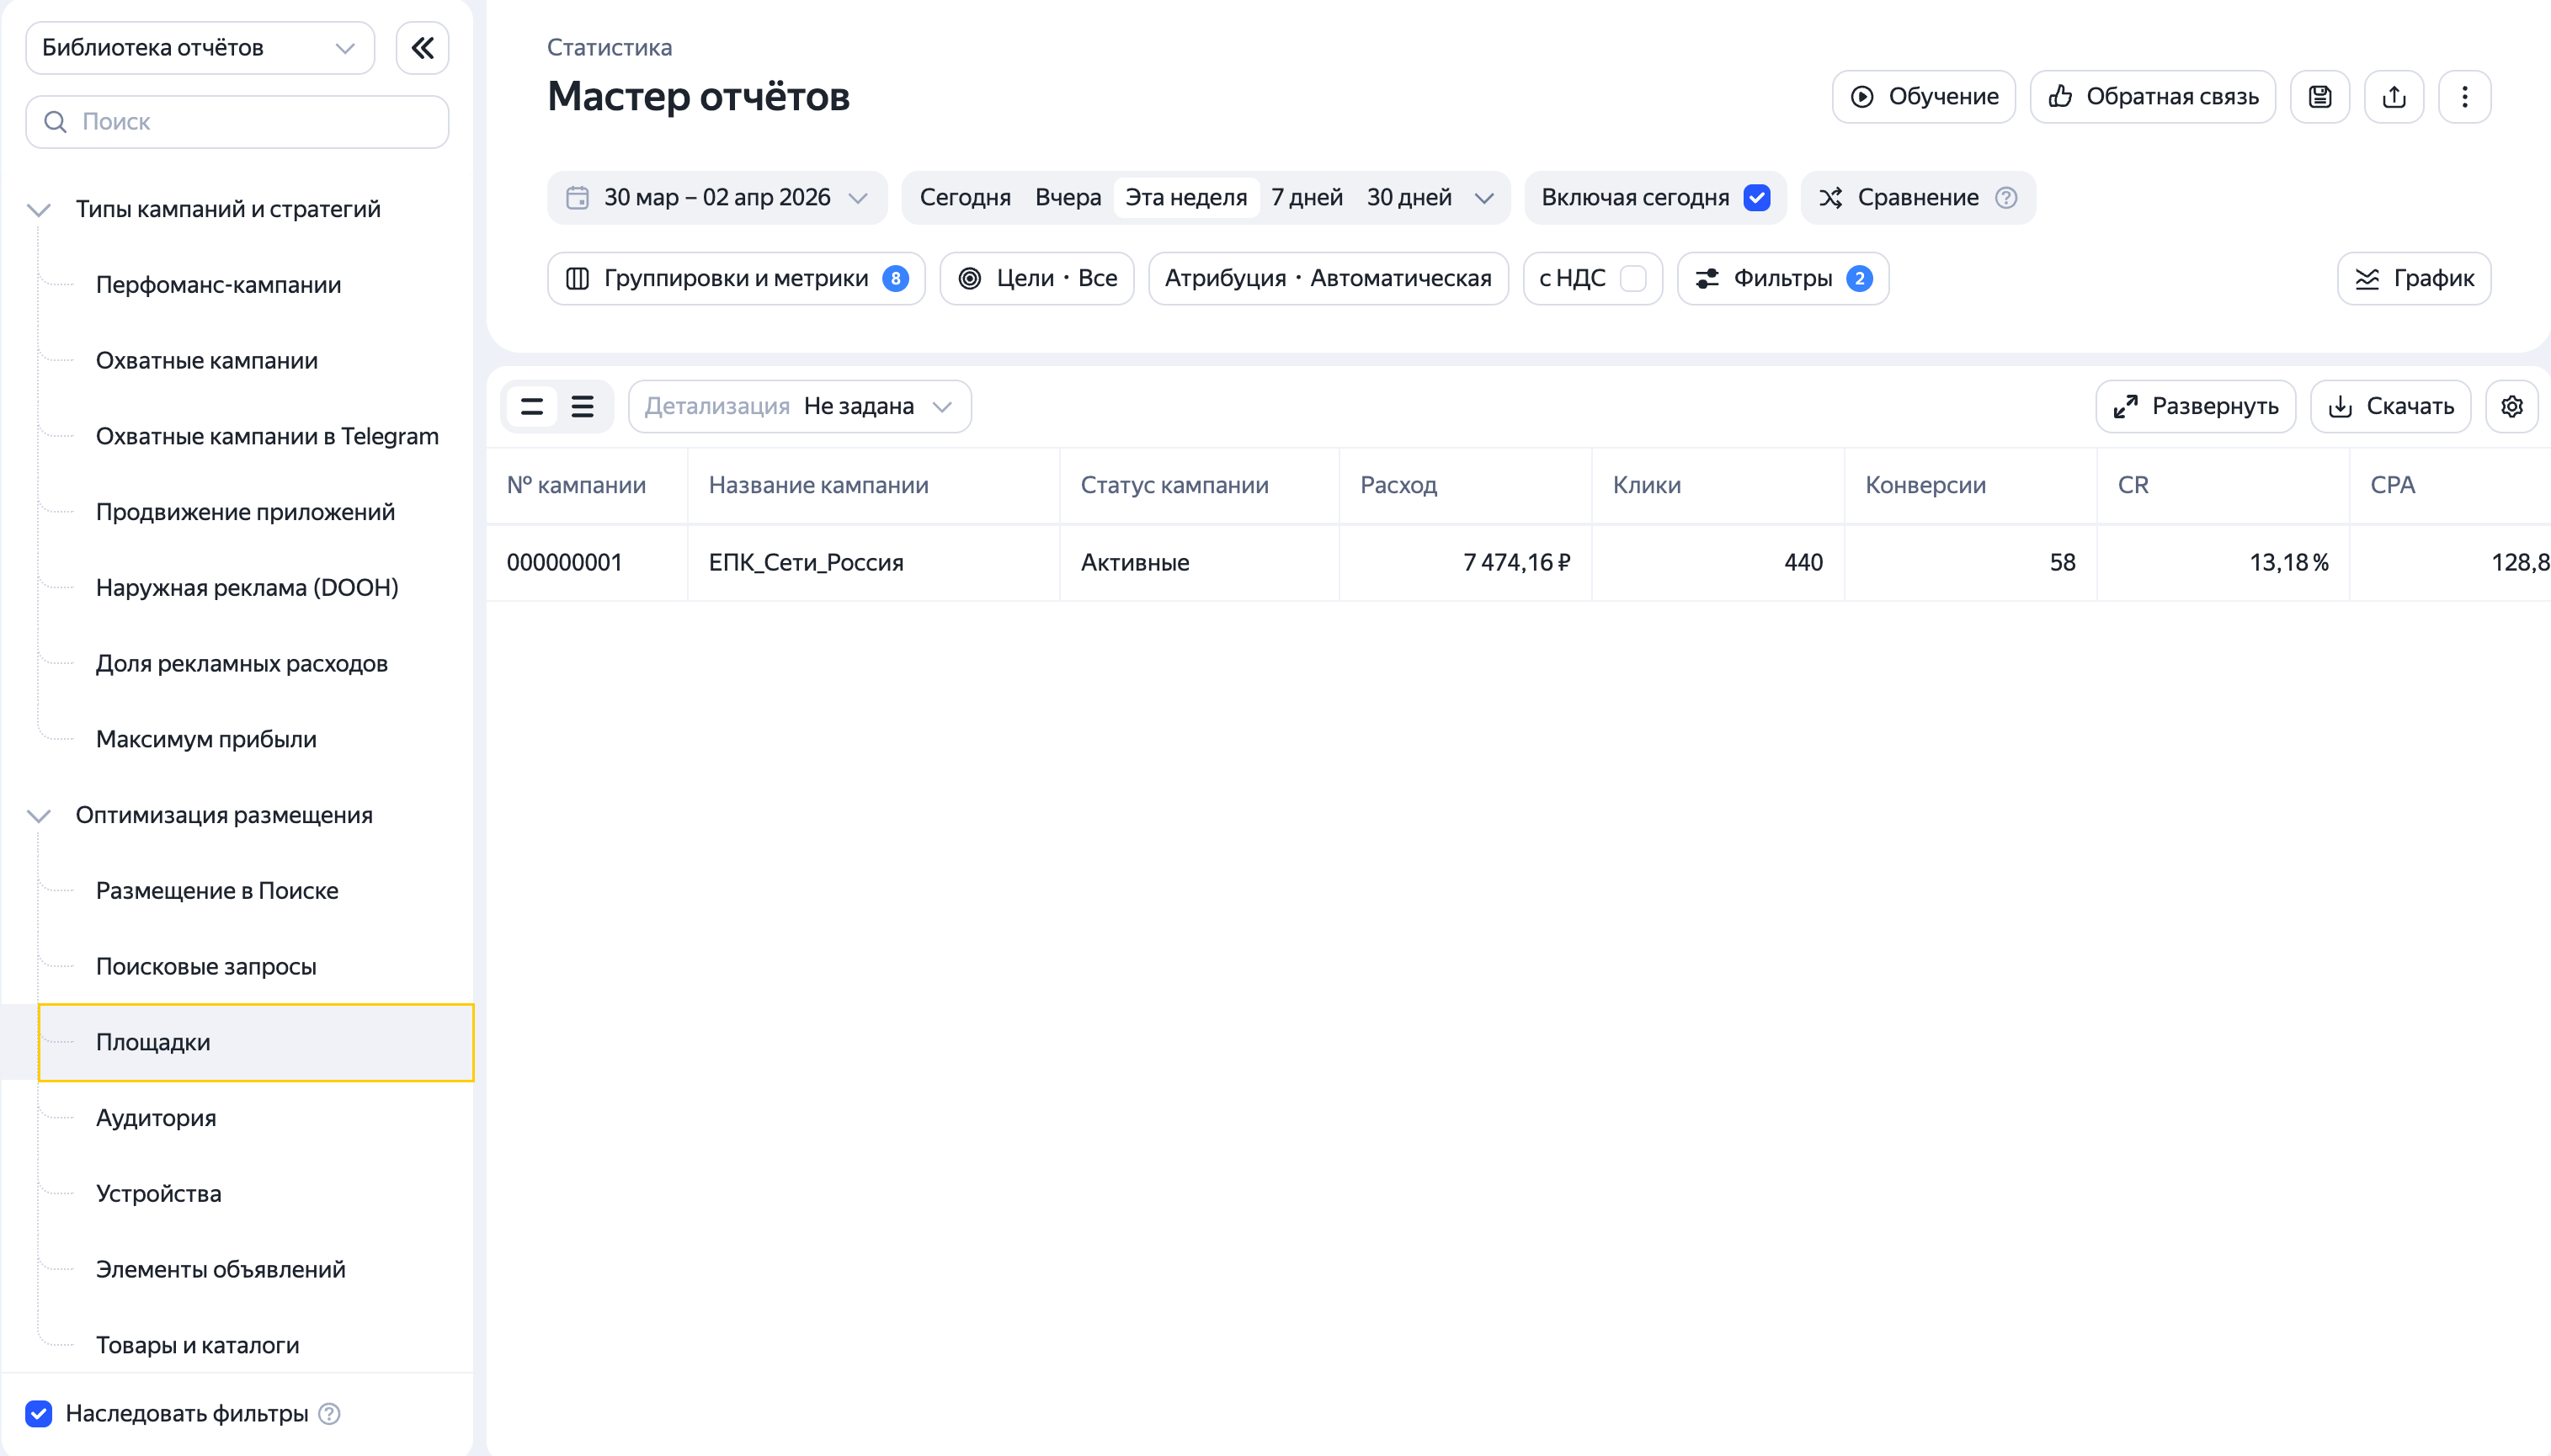Open Размещение в Поиске report
Viewport: 2551px width, 1456px height.
pyautogui.click(x=217, y=891)
